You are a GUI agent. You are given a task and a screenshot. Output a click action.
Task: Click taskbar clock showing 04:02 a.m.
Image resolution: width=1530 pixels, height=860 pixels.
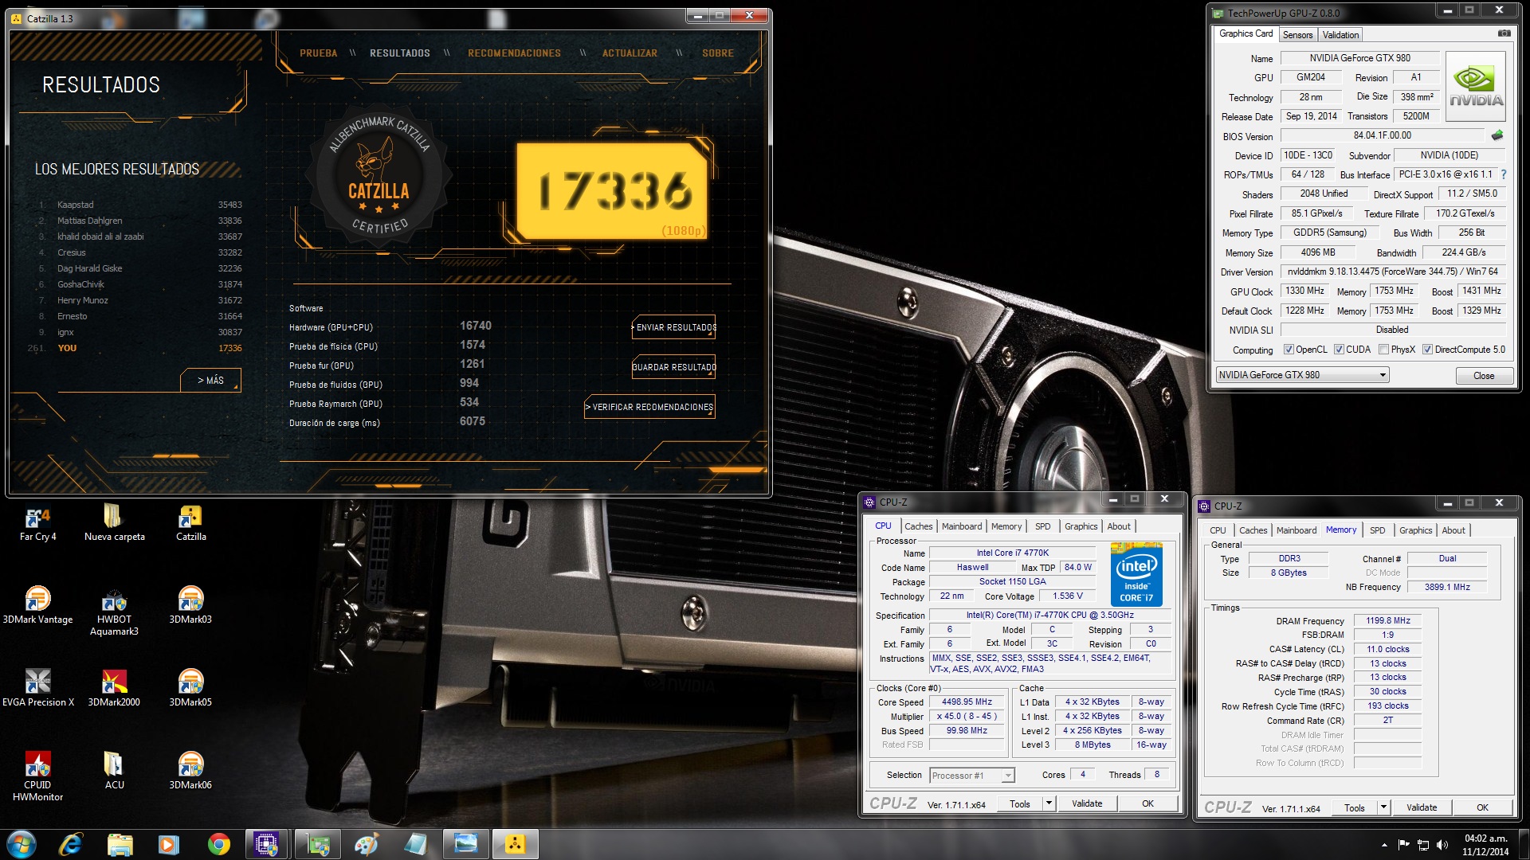coord(1485,844)
